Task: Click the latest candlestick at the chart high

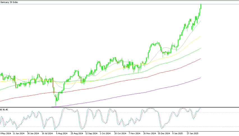Action: click(201, 6)
